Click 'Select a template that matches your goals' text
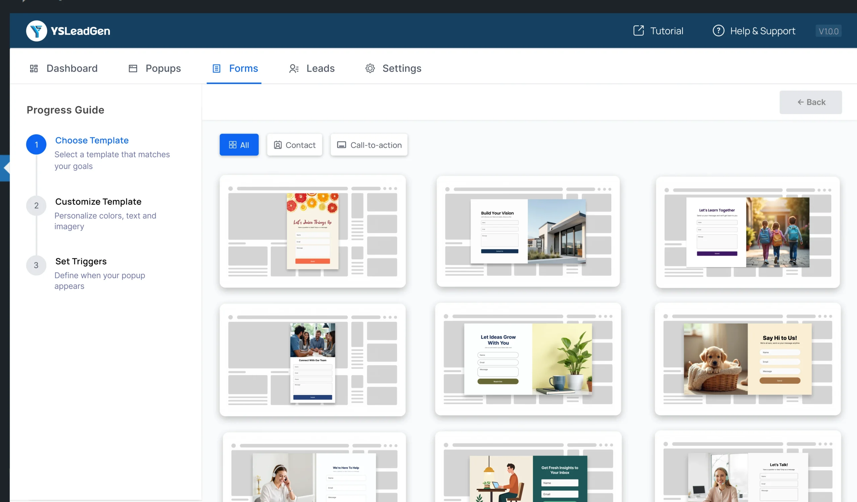 [x=112, y=160]
